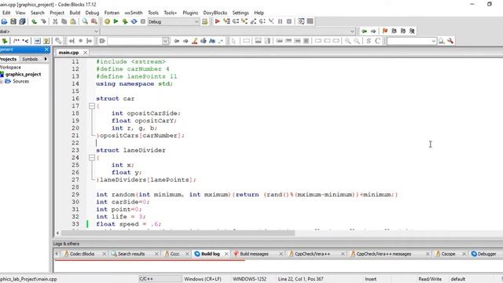The height and width of the screenshot is (283, 503).
Task: Open the DoxyBlocks menu
Action: (x=215, y=13)
